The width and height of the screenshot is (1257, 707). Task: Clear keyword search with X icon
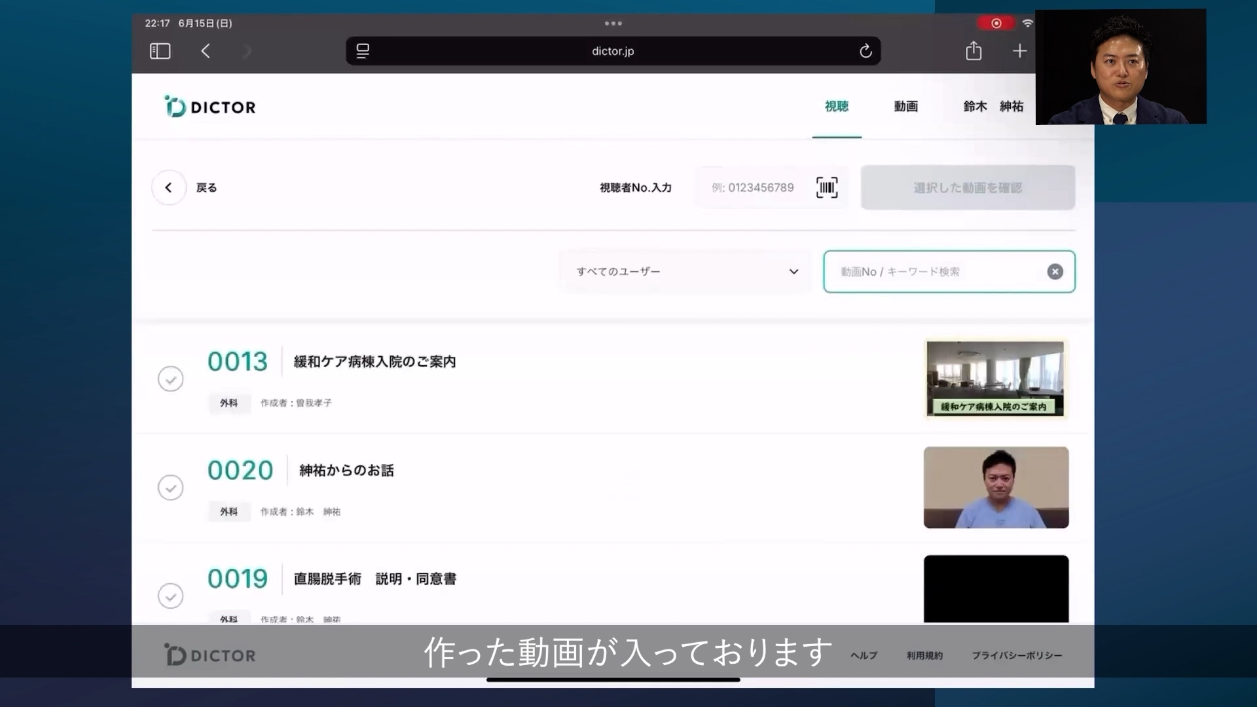pyautogui.click(x=1055, y=272)
